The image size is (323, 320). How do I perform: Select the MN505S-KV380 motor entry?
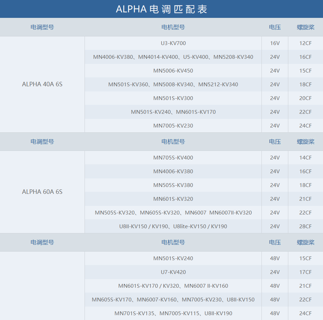tap(173, 185)
